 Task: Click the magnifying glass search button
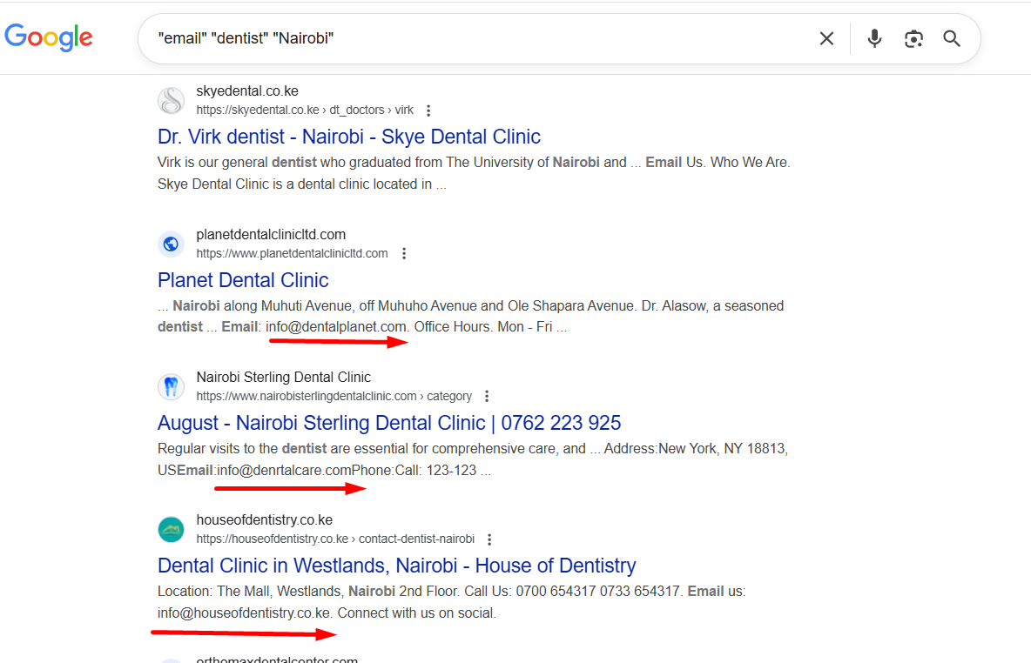[952, 38]
